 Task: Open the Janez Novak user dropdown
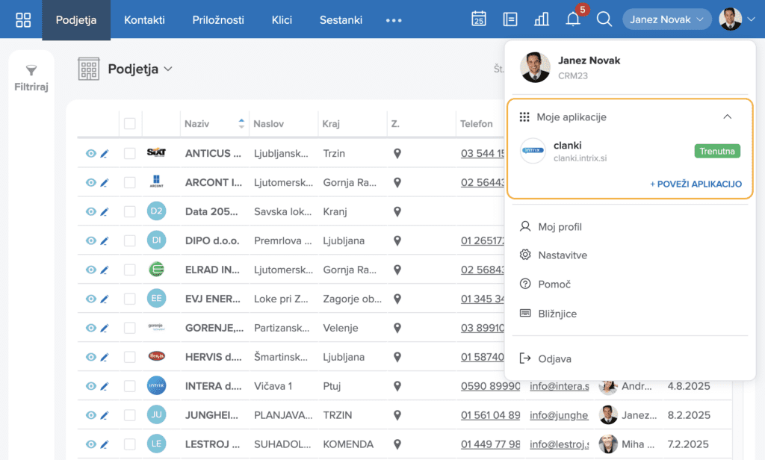666,19
